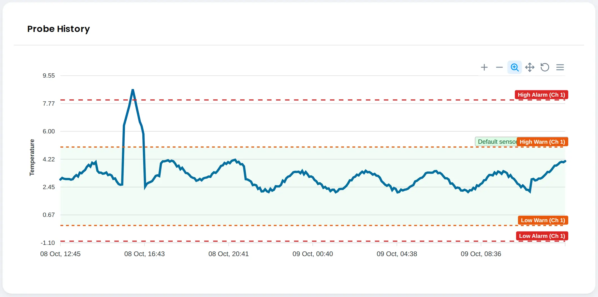Click the zoom out minus icon
The height and width of the screenshot is (297, 598).
pyautogui.click(x=499, y=67)
